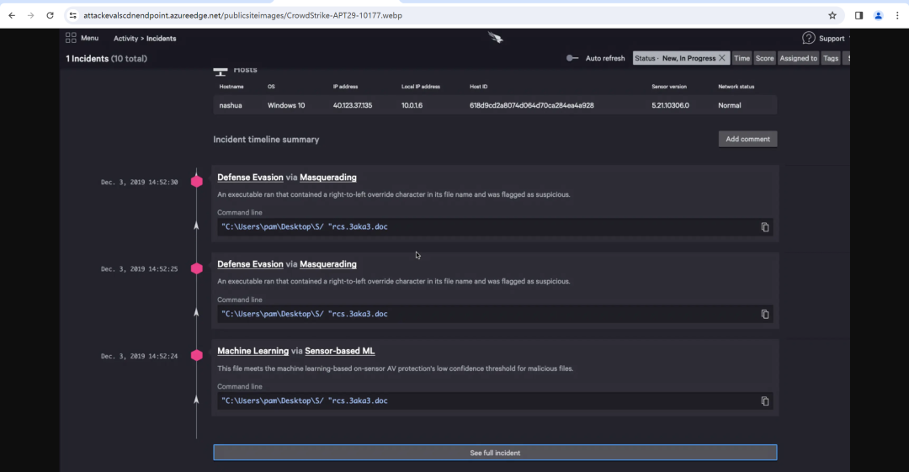Screen dimensions: 909x472
Task: Click the CrowdStrike falcon logo
Action: pos(496,38)
